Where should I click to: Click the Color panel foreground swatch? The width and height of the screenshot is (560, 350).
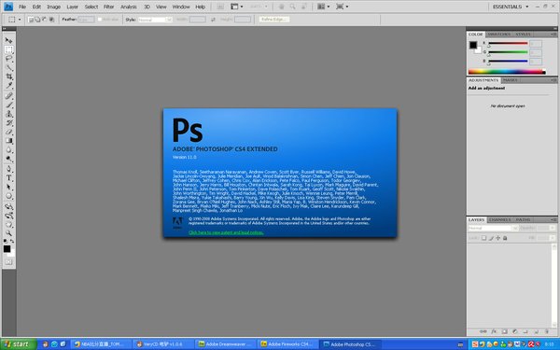click(473, 45)
